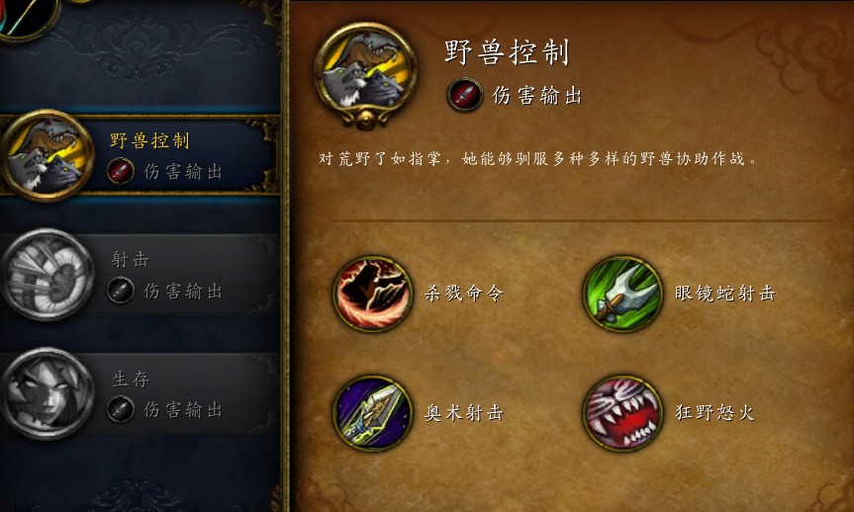Click the large 野兽控制 portrait icon in header
This screenshot has width=854, height=512.
[365, 74]
